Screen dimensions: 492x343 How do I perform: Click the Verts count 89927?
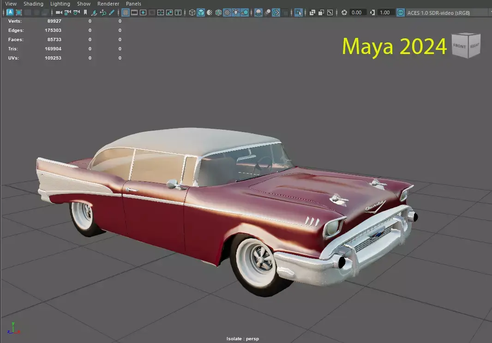54,21
